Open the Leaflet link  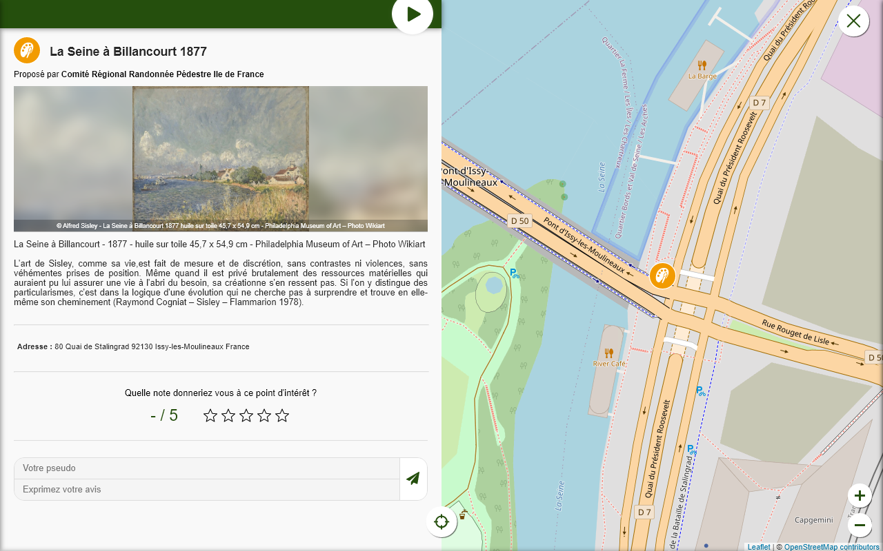click(x=759, y=547)
